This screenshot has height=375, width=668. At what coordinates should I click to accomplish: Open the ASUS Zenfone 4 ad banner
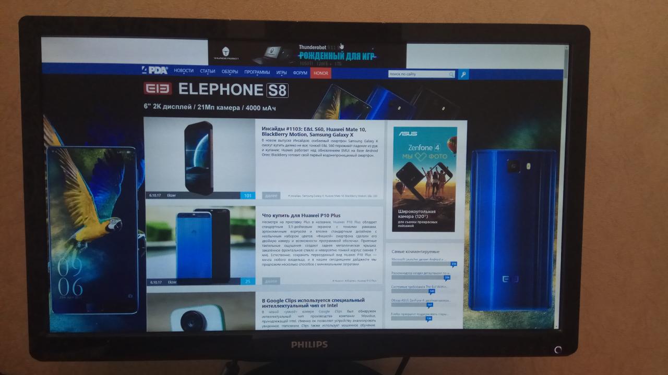424,179
